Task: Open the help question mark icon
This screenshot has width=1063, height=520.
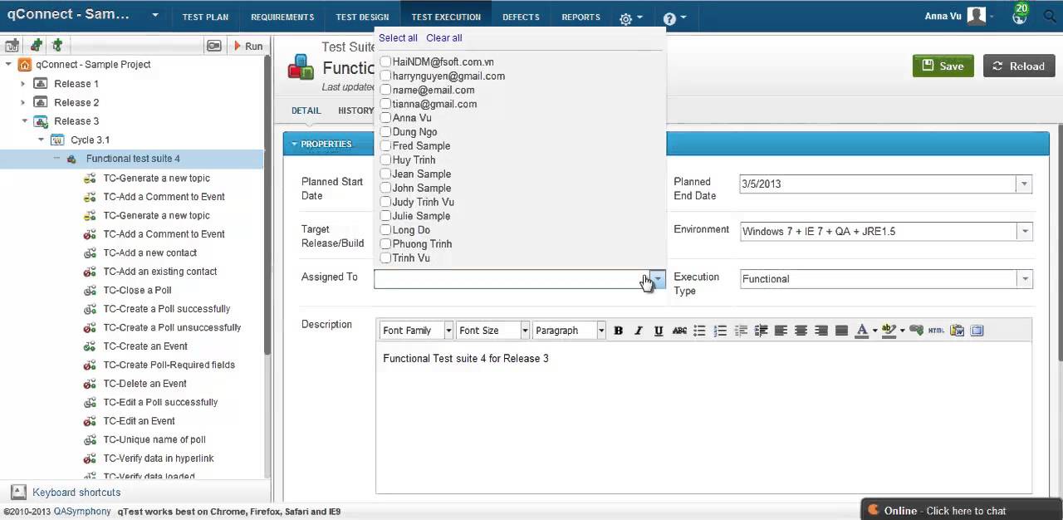Action: point(669,18)
